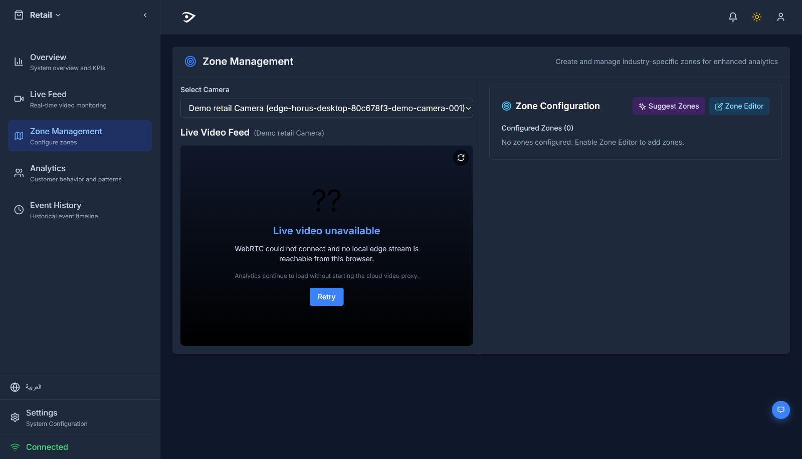802x459 pixels.
Task: Click the globe language icon
Action: click(15, 387)
